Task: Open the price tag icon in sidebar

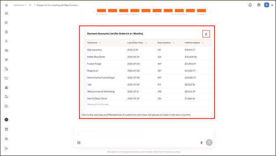Action: [x=6, y=97]
